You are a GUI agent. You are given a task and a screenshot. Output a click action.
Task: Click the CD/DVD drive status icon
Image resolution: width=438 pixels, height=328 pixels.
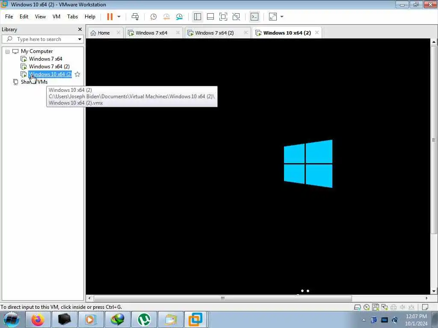(x=367, y=307)
